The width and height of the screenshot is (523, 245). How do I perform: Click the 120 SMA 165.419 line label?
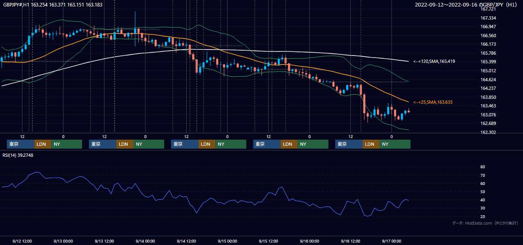pyautogui.click(x=434, y=62)
